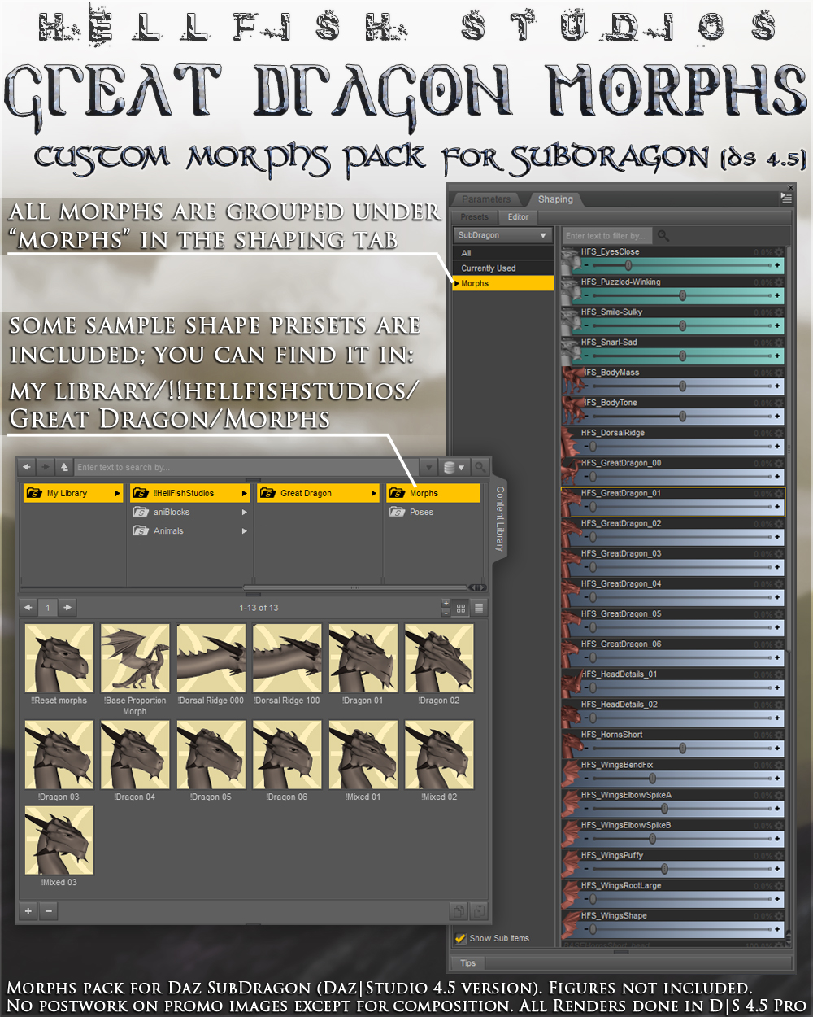Viewport: 813px width, 1017px height.
Task: Open the database dropdown in Content Library
Action: point(454,467)
